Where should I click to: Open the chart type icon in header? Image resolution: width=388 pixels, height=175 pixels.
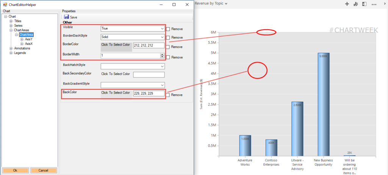pos(355,4)
